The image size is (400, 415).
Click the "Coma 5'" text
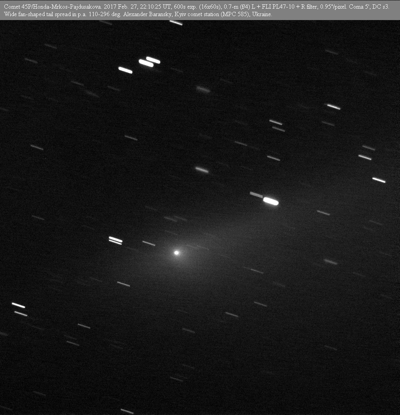(359, 7)
